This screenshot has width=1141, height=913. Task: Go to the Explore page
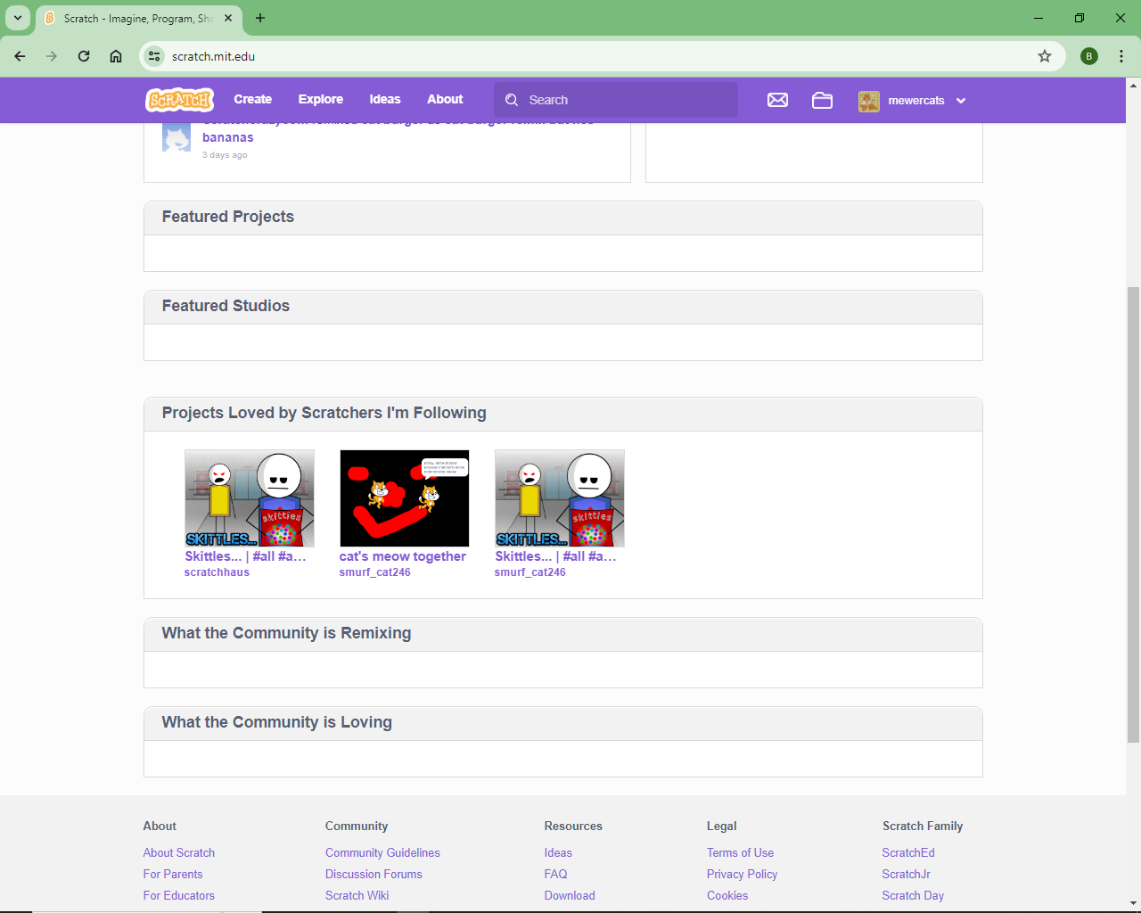pos(320,100)
